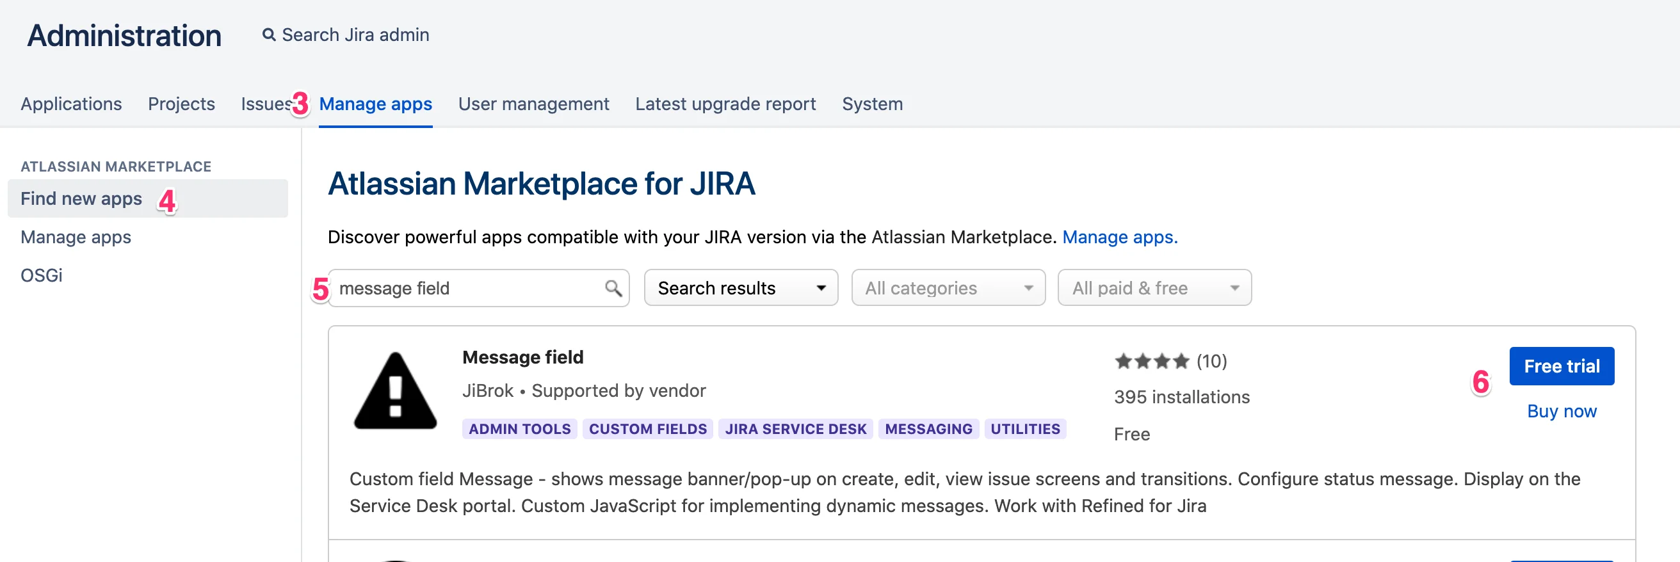Click the Search Jira admin magnifier icon
Viewport: 1680px width, 562px height.
tap(269, 35)
